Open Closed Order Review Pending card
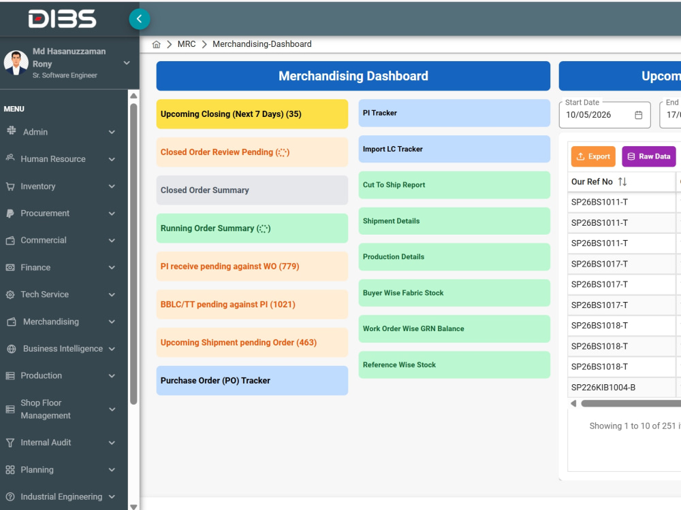Screen dimensions: 681x510 coord(252,152)
